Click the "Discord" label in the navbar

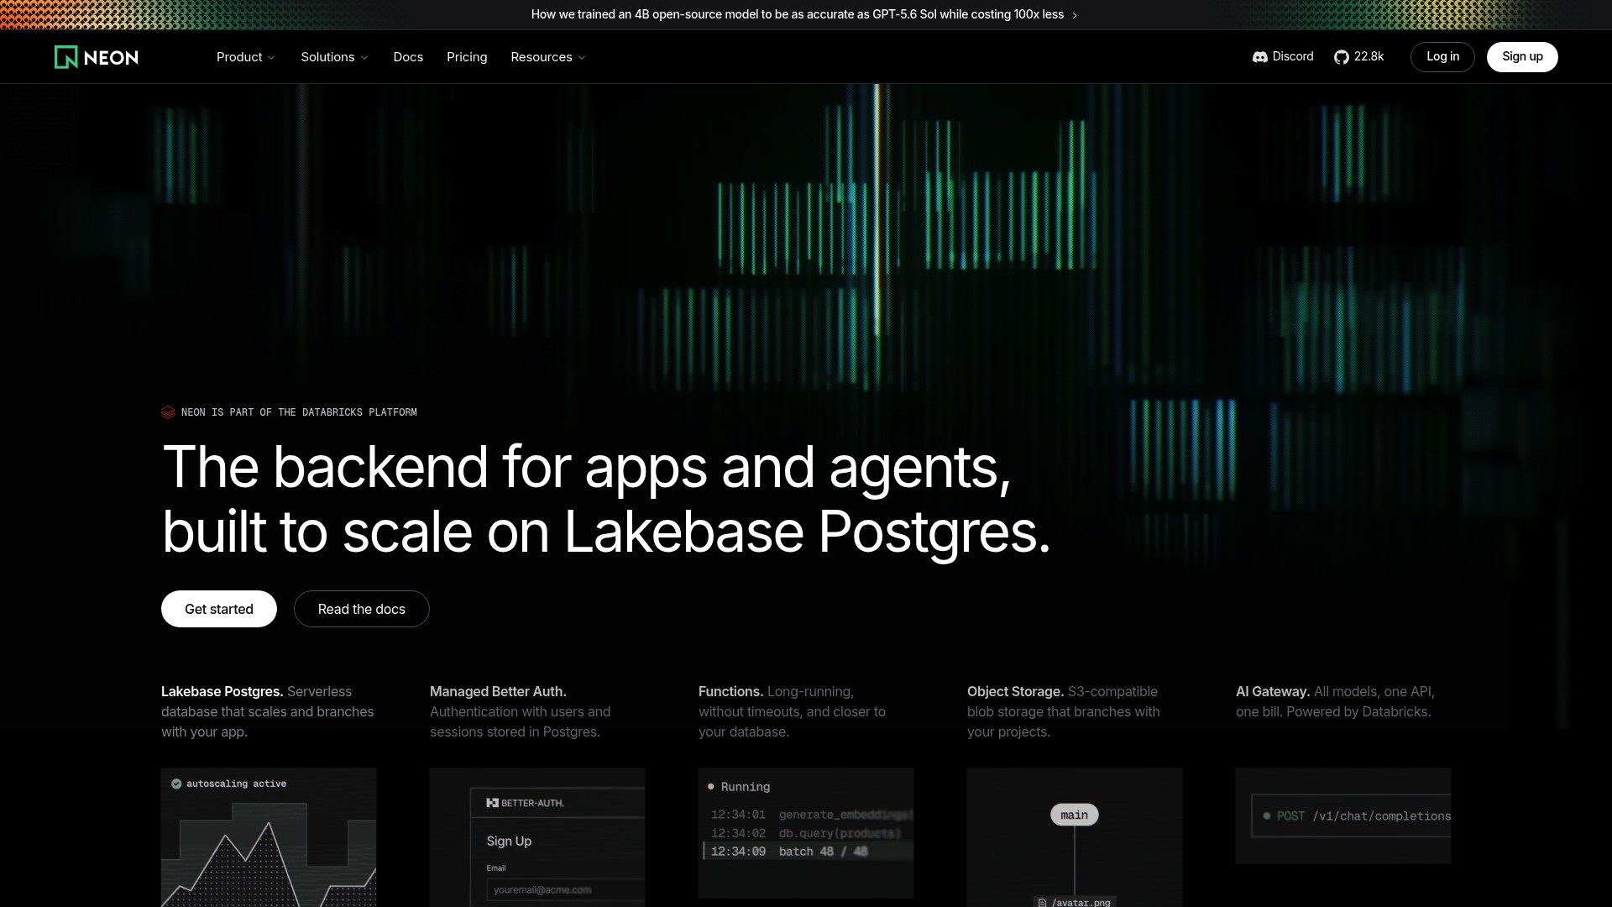[x=1293, y=56]
